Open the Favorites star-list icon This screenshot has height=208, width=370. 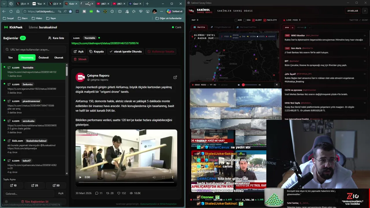tap(134, 11)
